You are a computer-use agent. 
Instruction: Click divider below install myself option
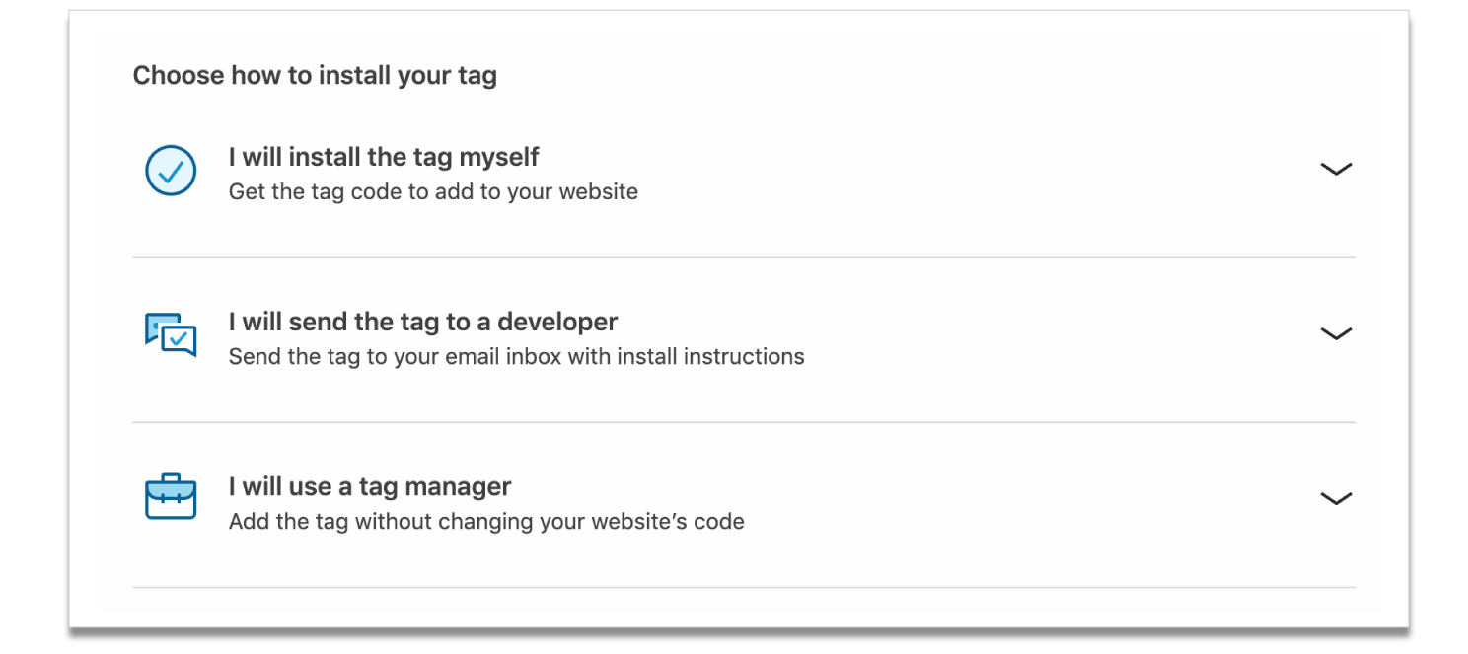pos(744,257)
